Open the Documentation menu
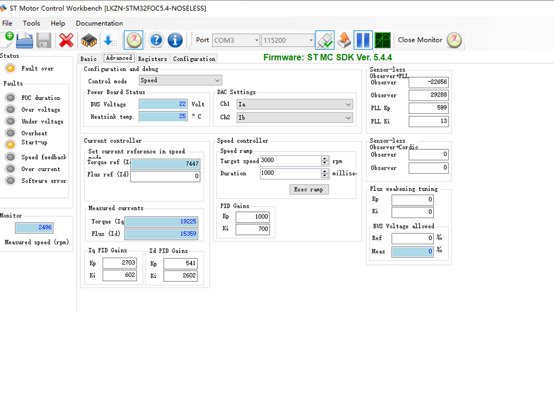The height and width of the screenshot is (419, 554). 99,23
